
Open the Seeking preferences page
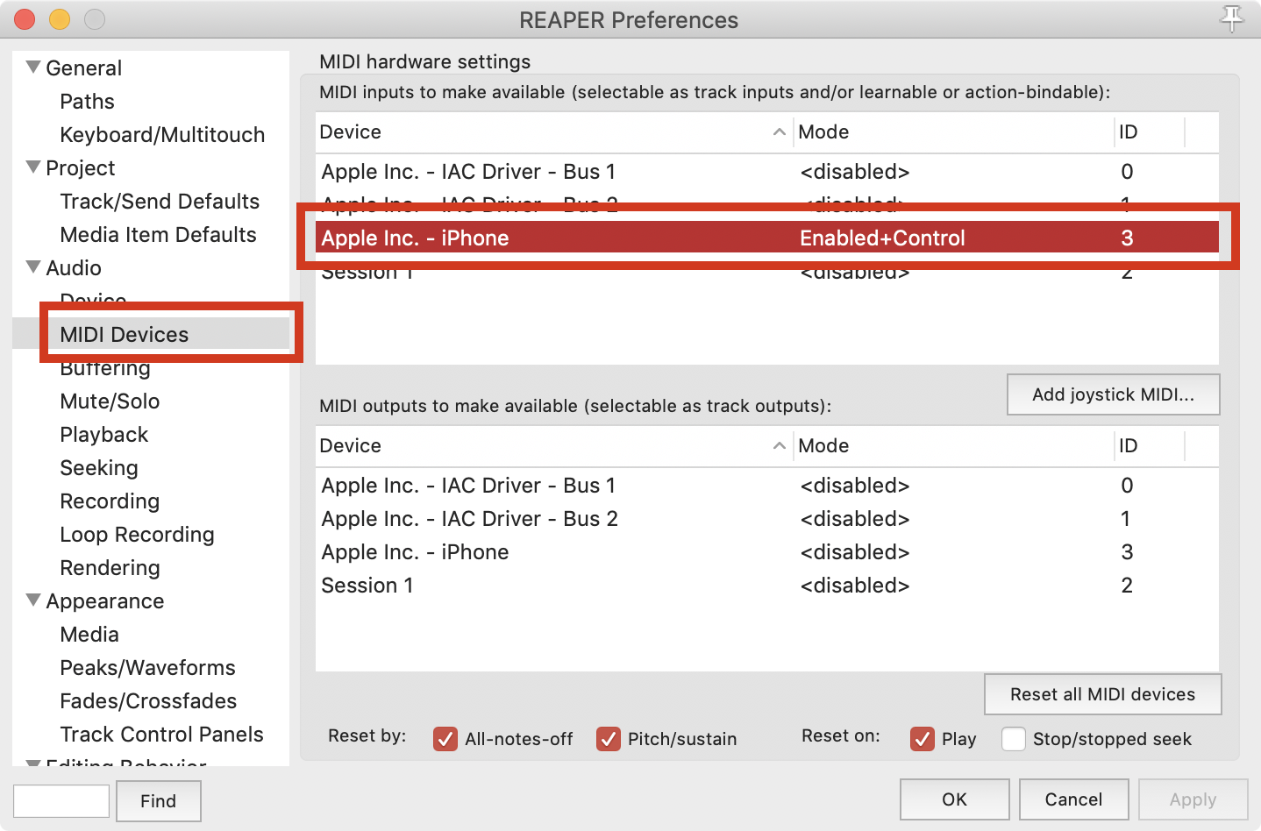point(99,468)
